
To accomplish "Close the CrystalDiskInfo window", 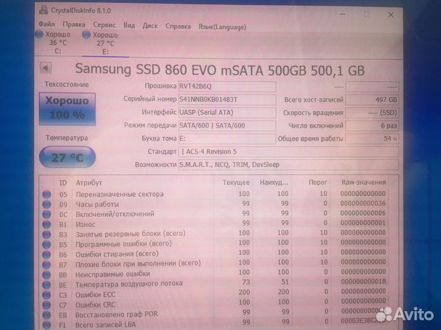I will click(x=391, y=15).
